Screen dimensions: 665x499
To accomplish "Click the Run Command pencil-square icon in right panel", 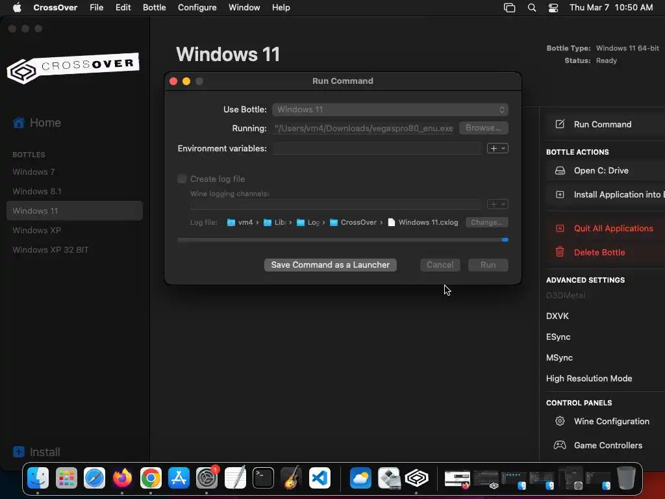I will tap(560, 124).
